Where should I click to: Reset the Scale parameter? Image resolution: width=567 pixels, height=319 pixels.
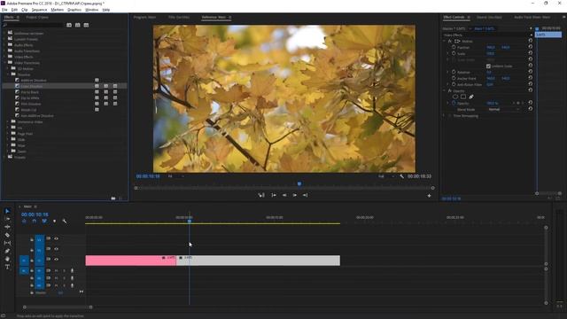click(530, 53)
